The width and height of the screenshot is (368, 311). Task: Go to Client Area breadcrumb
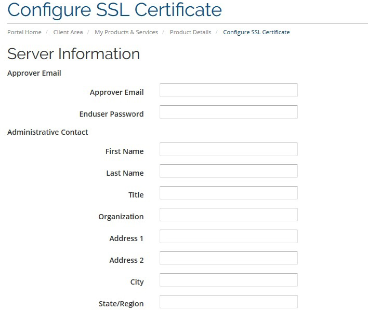point(68,32)
